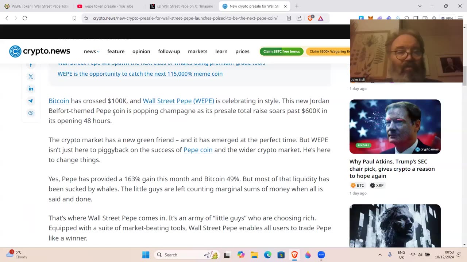The height and width of the screenshot is (262, 467).
Task: Open Brave Shields lion icon
Action: tap(310, 18)
